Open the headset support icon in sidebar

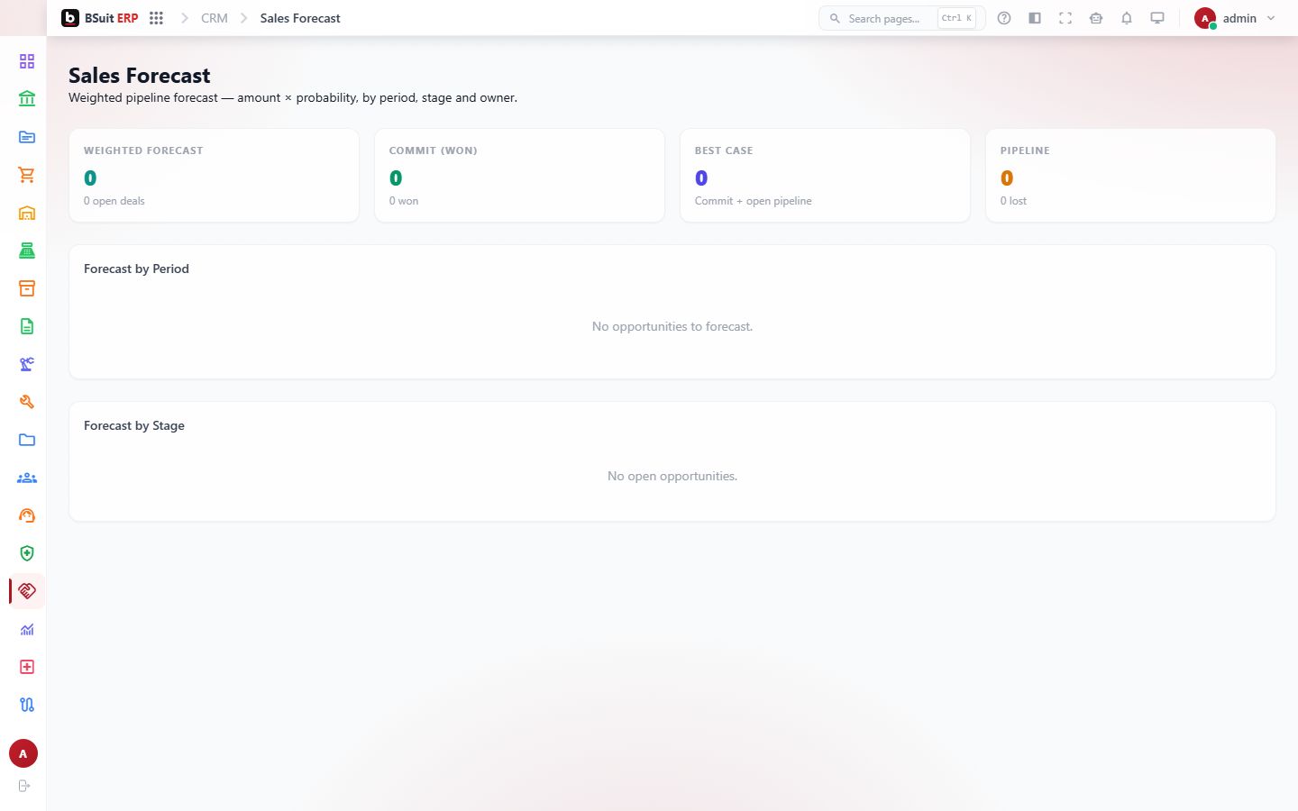click(27, 515)
